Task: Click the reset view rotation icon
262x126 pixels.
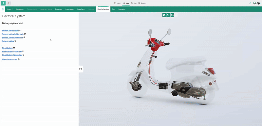Action: [x=173, y=15]
